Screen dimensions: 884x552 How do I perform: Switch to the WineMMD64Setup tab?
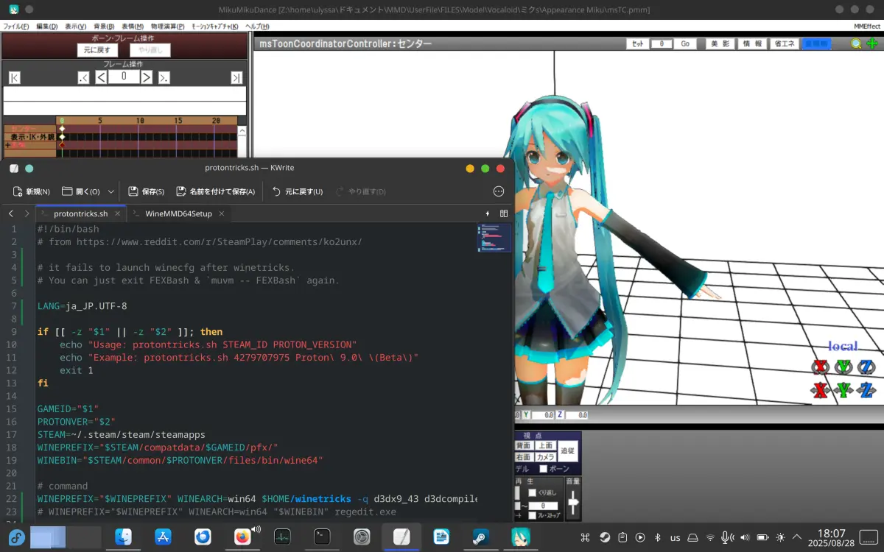coord(178,213)
